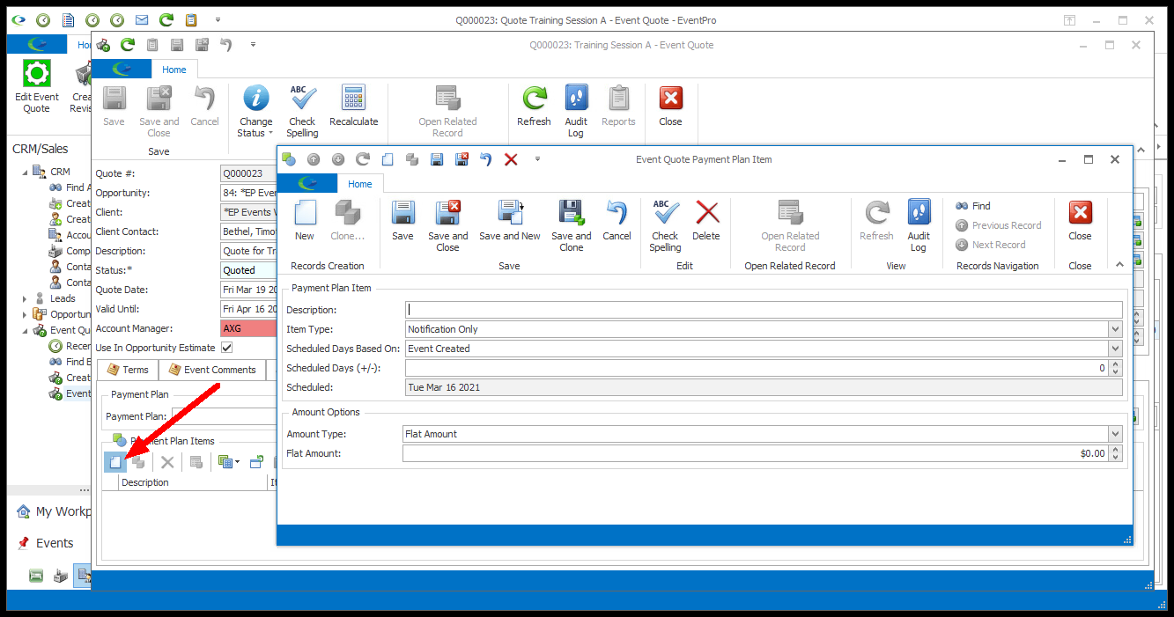Image resolution: width=1174 pixels, height=617 pixels.
Task: Click the Account Manager field showing AXG
Action: [248, 328]
